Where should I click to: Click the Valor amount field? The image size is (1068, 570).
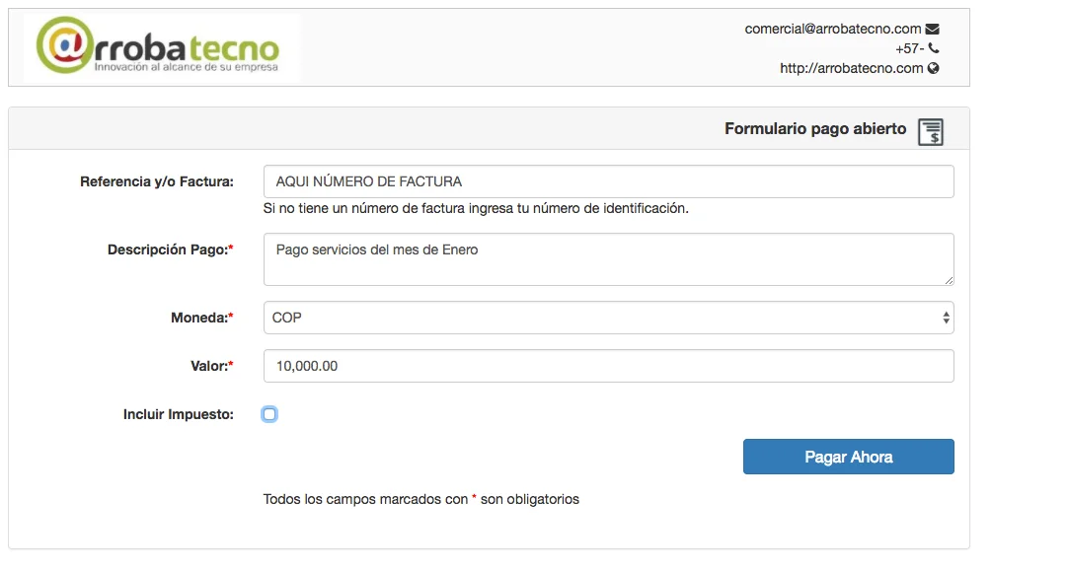[608, 366]
